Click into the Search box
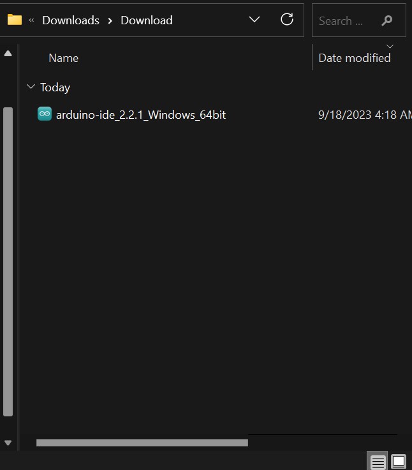 (x=344, y=20)
